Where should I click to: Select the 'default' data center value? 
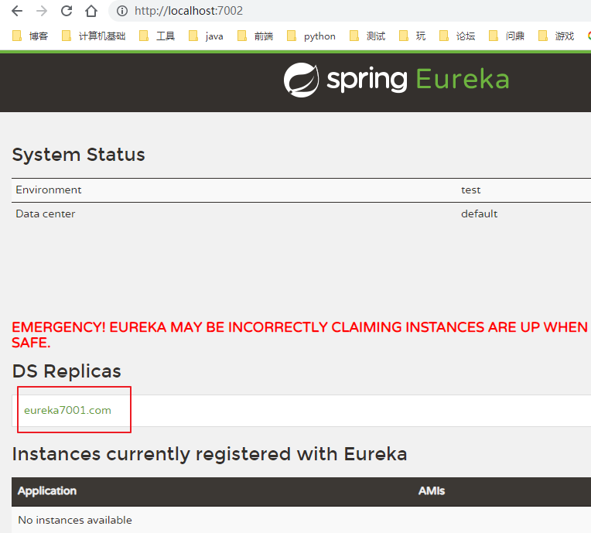pyautogui.click(x=479, y=214)
